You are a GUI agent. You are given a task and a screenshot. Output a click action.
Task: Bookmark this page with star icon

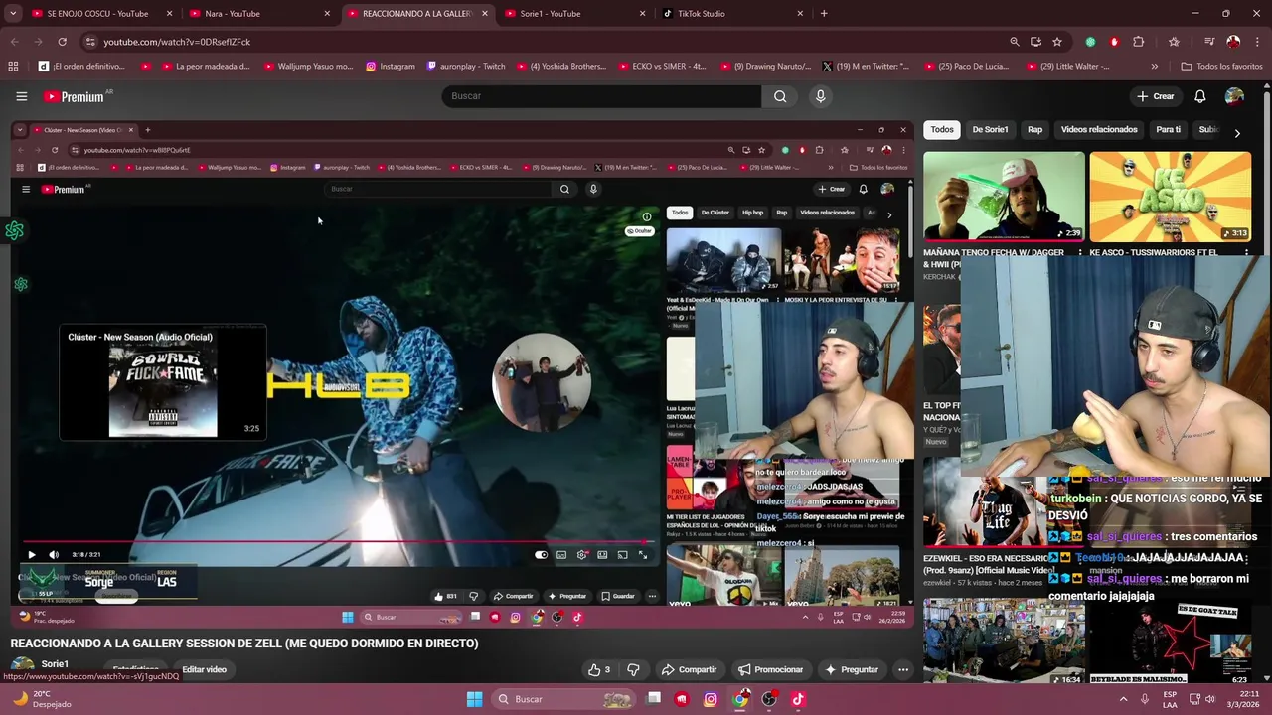tap(1057, 42)
